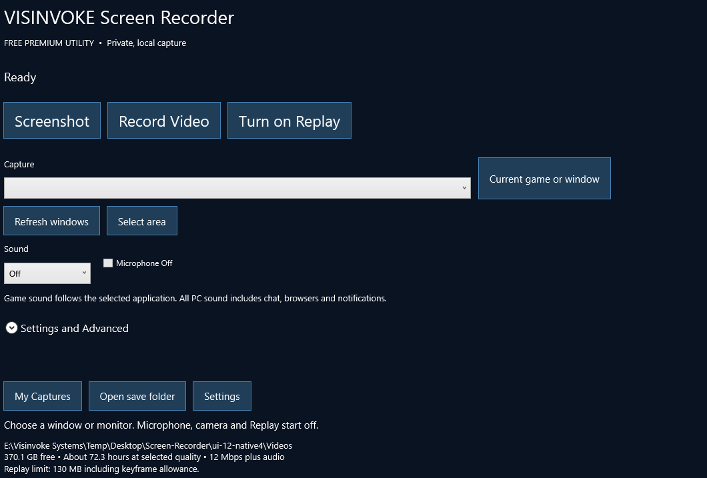Click the Settings and Advanced label
This screenshot has height=478, width=707.
[x=75, y=329]
